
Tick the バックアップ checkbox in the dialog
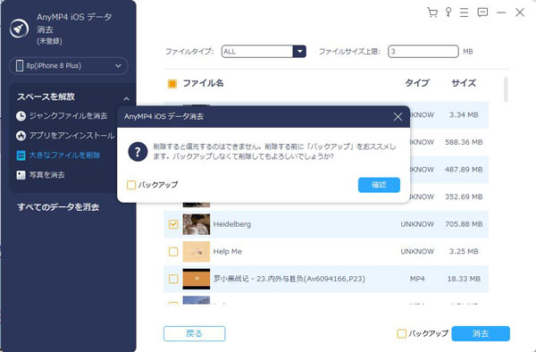point(131,185)
